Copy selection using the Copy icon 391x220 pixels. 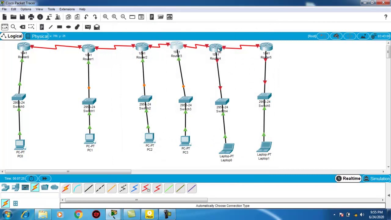tap(68, 17)
